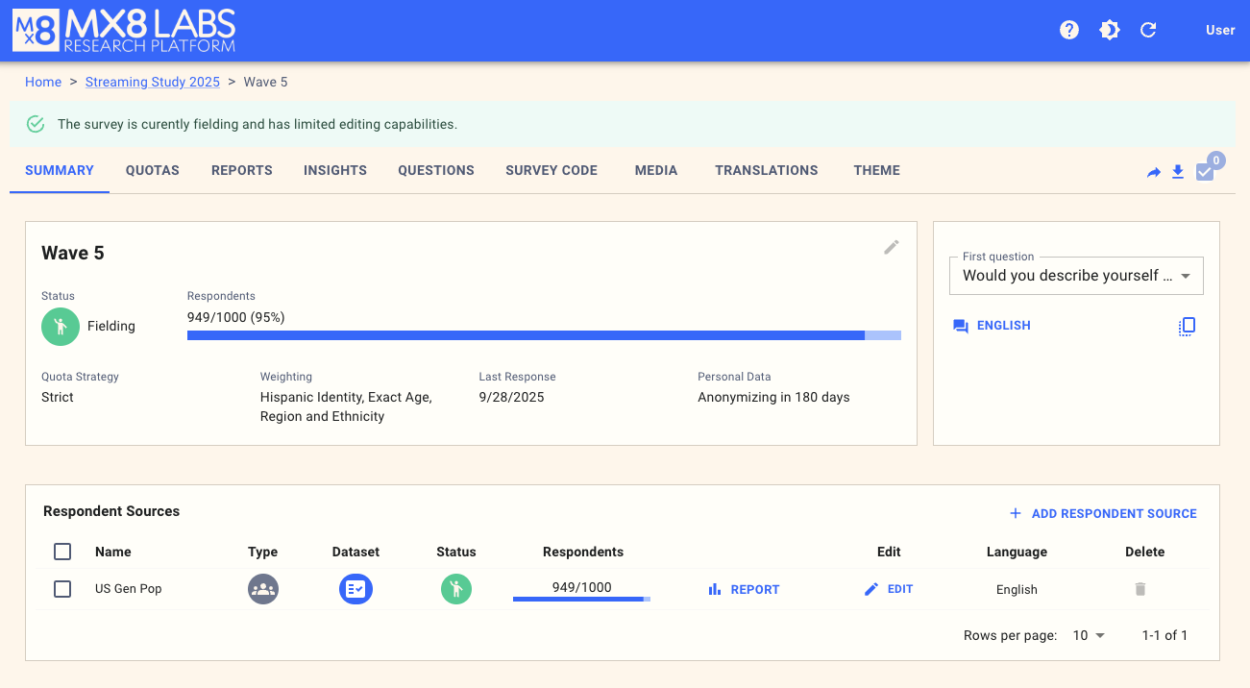Toggle the brightness theme icon in header
This screenshot has width=1250, height=688.
[x=1109, y=30]
